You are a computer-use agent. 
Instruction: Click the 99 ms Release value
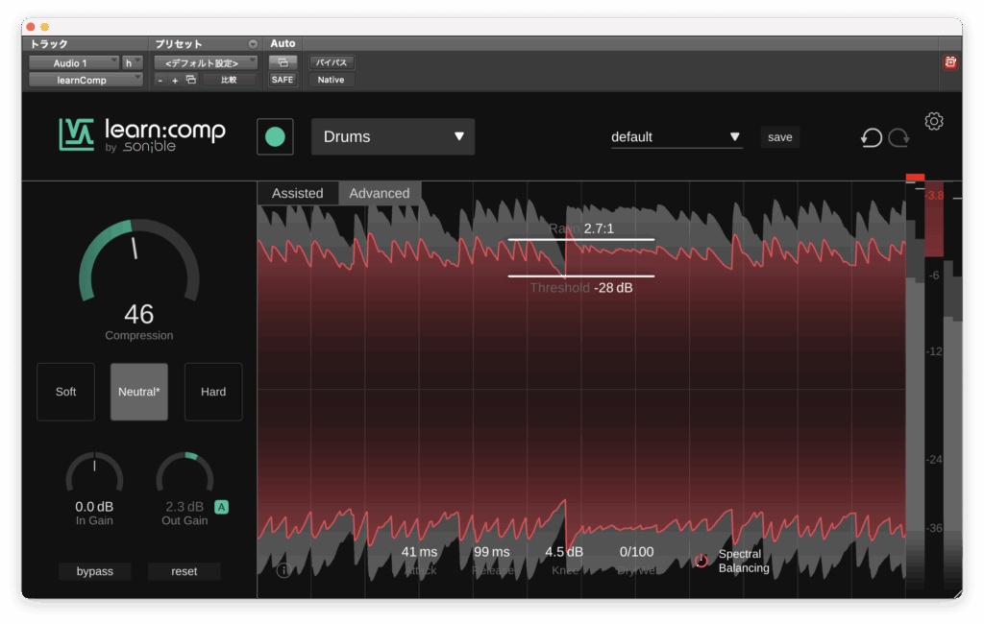[491, 552]
